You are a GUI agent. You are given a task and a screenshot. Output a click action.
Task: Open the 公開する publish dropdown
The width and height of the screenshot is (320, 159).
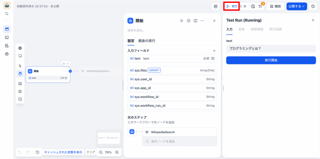(x=297, y=6)
